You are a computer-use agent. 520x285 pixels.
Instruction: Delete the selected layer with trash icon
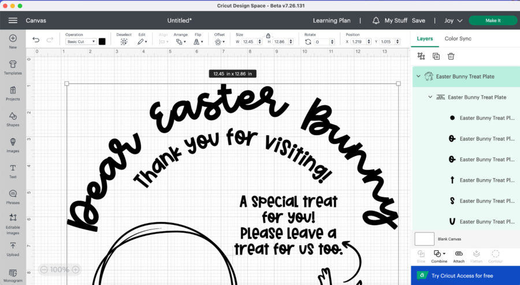451,56
